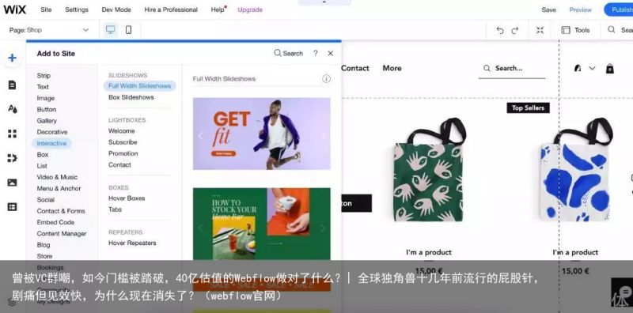Select the Content Manager category

62,233
